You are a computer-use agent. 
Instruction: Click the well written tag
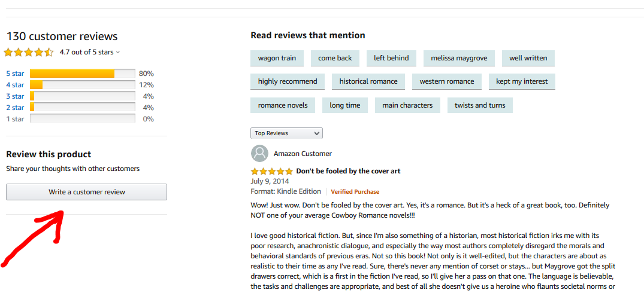point(528,58)
